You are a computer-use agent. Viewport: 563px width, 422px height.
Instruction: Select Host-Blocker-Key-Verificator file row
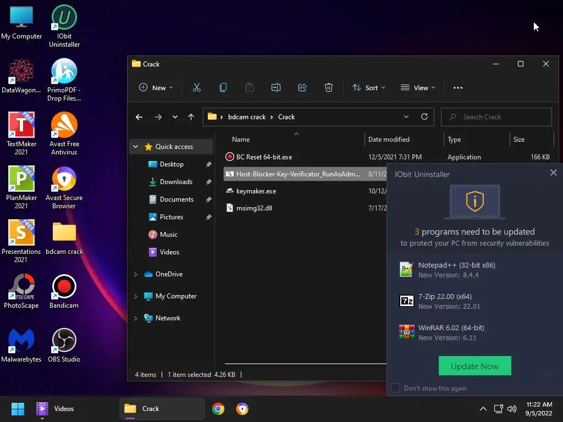click(305, 174)
